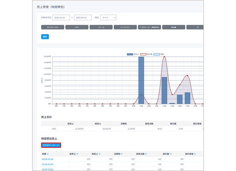Sort table by 総売上 column arrow
Image resolution: width=236 pixels, height=171 pixels.
pyautogui.click(x=77, y=154)
